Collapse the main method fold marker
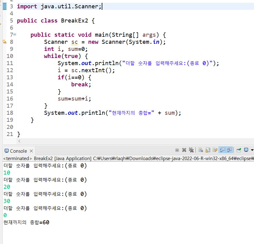 (15, 34)
